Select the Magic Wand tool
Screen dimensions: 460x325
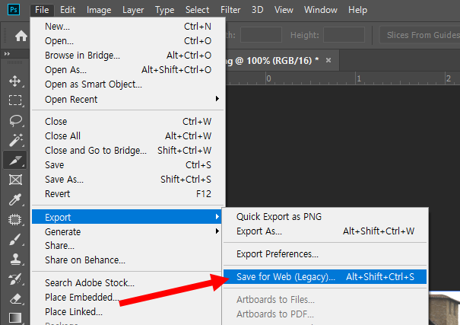point(15,140)
